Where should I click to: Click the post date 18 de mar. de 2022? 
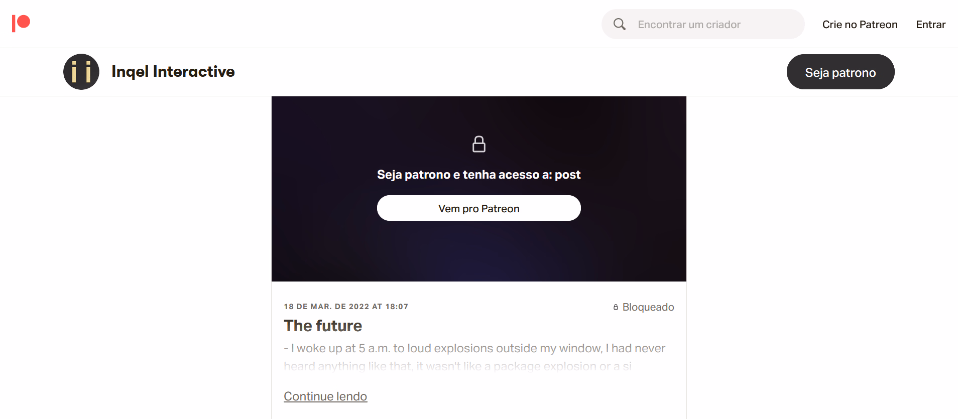click(x=326, y=307)
